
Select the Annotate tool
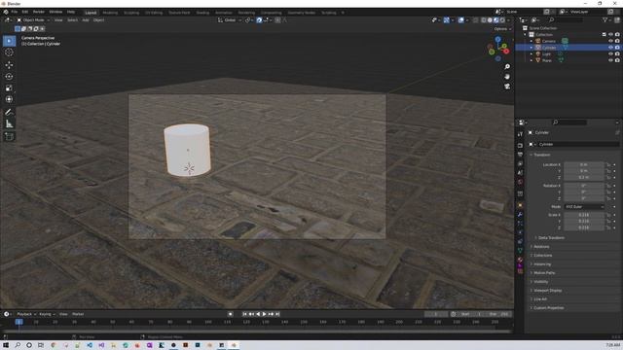9,113
